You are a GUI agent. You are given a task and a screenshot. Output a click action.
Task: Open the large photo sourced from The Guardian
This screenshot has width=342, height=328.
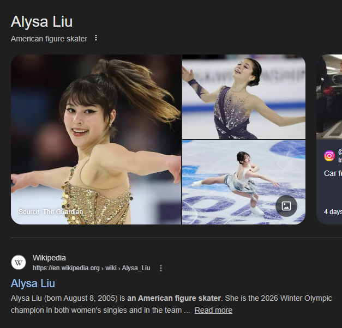pos(96,139)
